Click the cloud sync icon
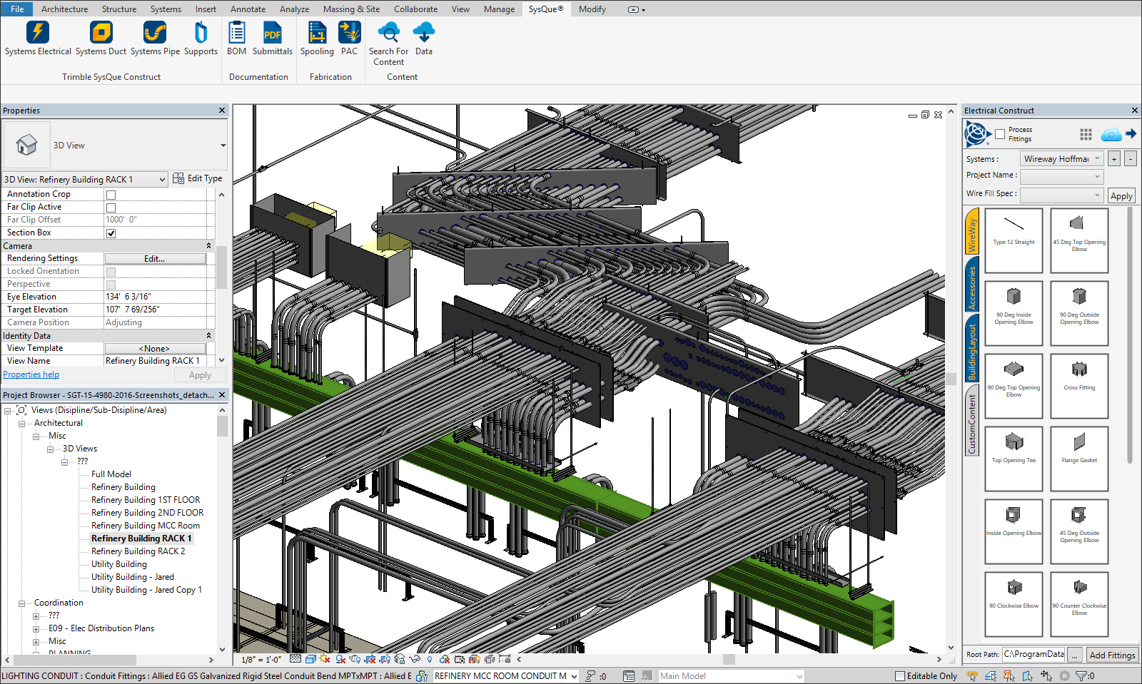Screen dimensions: 1142x684 point(1111,134)
